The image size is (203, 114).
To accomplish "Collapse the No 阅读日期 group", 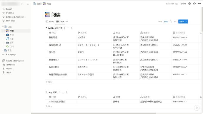I will point(46,28).
